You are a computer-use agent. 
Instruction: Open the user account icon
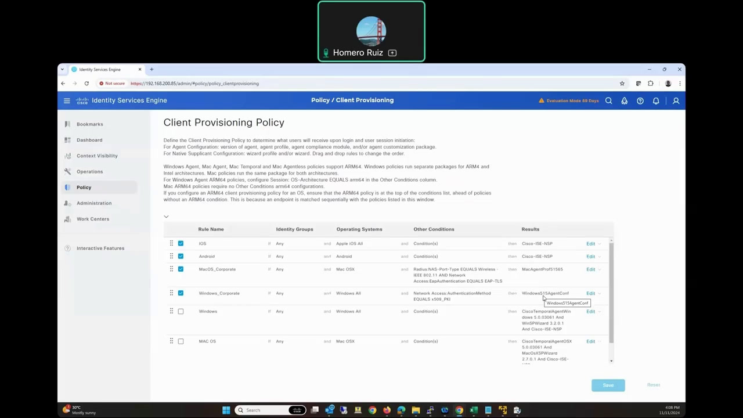pos(676,100)
